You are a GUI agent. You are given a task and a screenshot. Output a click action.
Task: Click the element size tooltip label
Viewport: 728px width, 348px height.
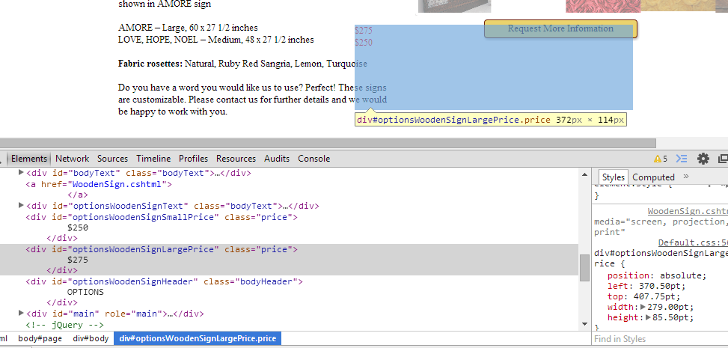pos(491,120)
